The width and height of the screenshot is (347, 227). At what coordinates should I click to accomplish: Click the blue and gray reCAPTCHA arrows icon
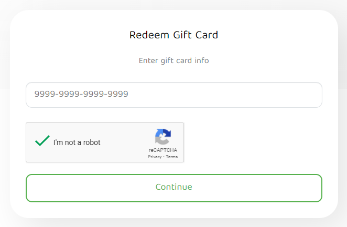tap(162, 138)
